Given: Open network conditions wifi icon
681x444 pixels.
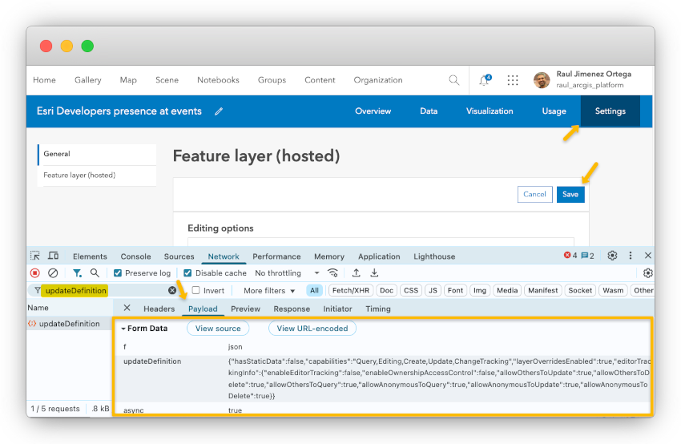Looking at the screenshot, I should point(332,272).
